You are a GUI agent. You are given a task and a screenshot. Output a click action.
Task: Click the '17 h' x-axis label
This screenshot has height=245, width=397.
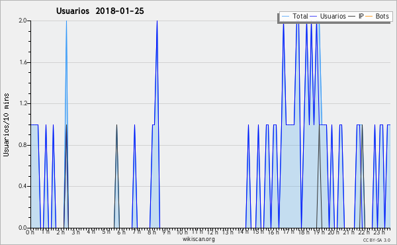pos(288,232)
